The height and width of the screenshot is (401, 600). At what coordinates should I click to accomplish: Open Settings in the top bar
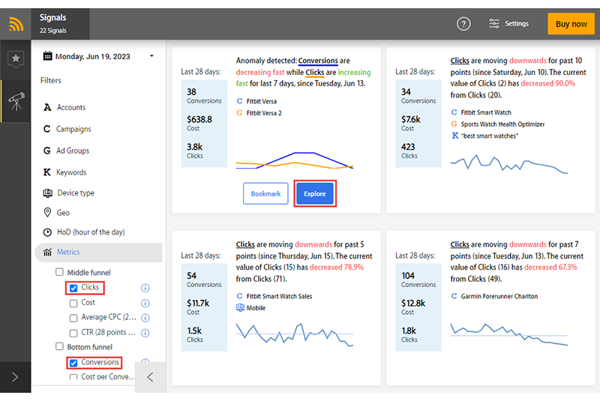pos(508,24)
